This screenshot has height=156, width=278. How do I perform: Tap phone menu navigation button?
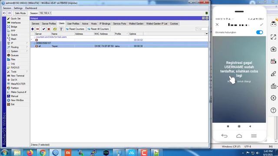[x=254, y=136]
